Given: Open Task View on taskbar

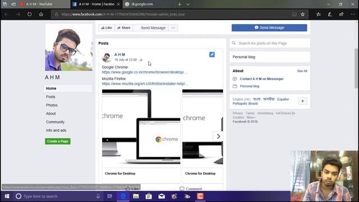Looking at the screenshot, I should (110, 196).
